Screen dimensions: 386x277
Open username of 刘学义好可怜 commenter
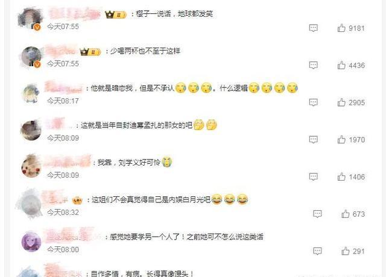pos(68,161)
